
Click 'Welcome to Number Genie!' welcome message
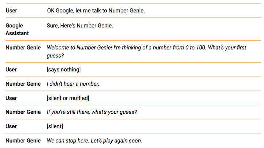pyautogui.click(x=79, y=48)
